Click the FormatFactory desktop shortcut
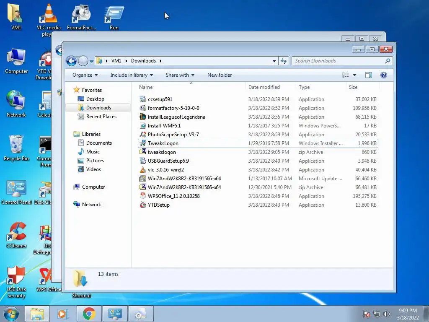 tap(81, 14)
